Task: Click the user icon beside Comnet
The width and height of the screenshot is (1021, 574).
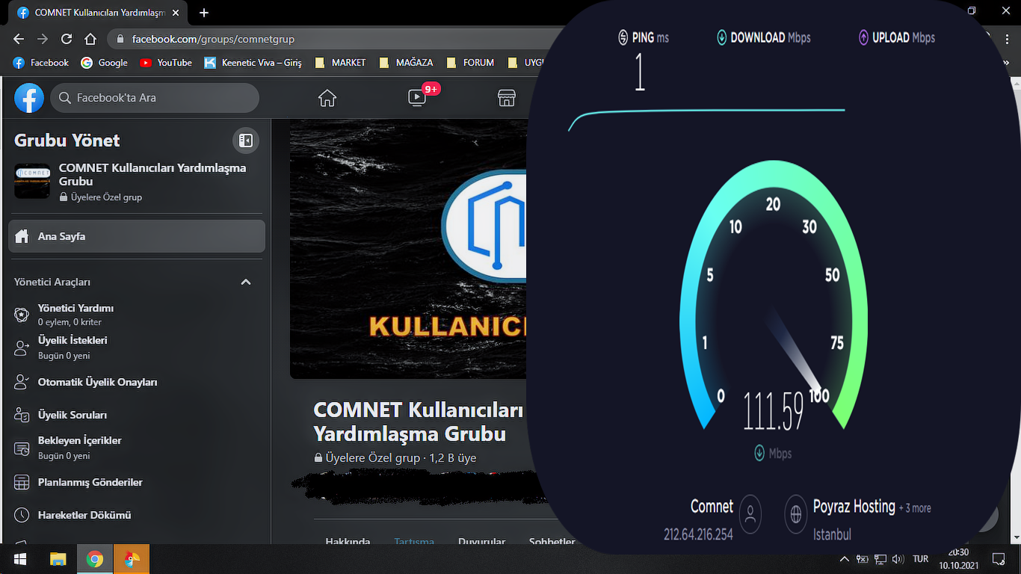Action: point(750,513)
